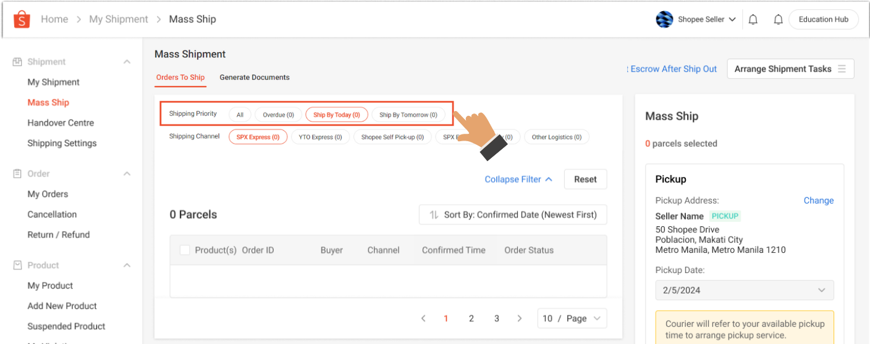870x344 pixels.
Task: Click the Order section clipboard icon
Action: tap(17, 174)
